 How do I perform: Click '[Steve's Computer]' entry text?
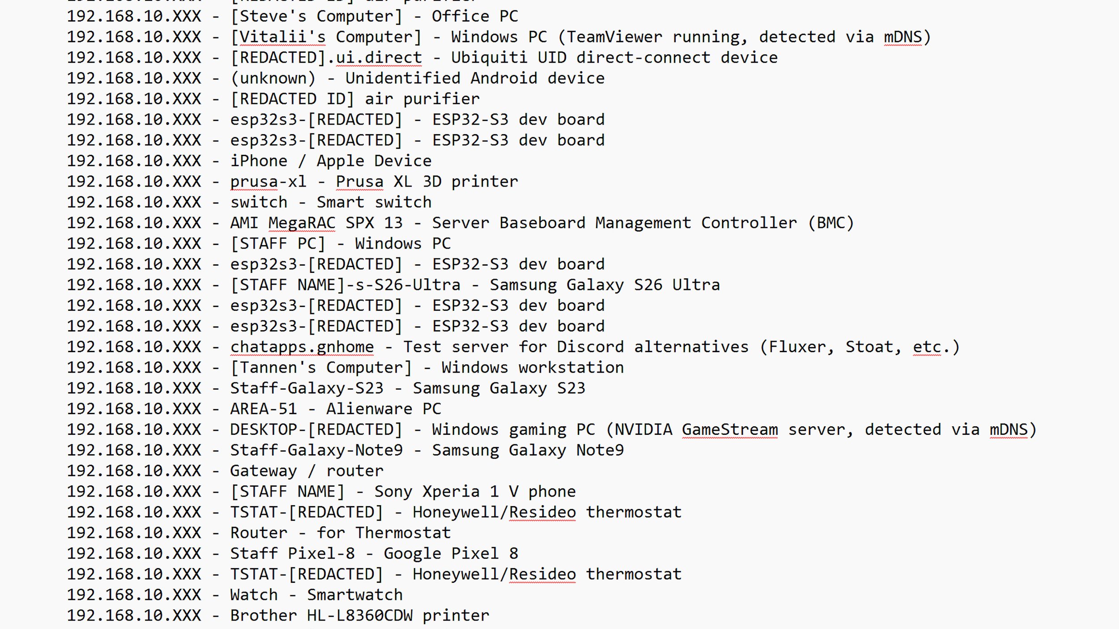click(x=316, y=17)
